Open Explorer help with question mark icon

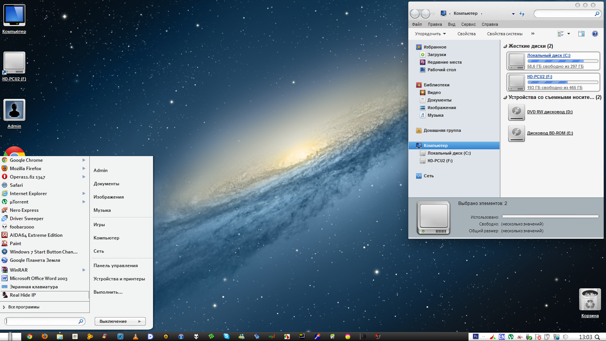pos(595,34)
